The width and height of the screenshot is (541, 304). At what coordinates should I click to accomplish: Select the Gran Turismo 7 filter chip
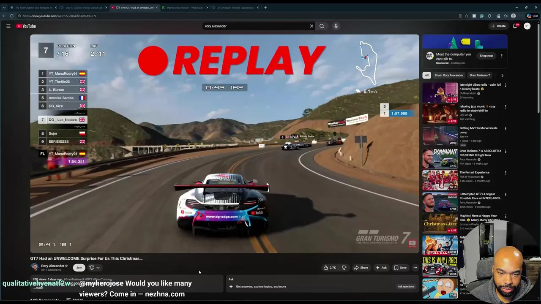[480, 75]
